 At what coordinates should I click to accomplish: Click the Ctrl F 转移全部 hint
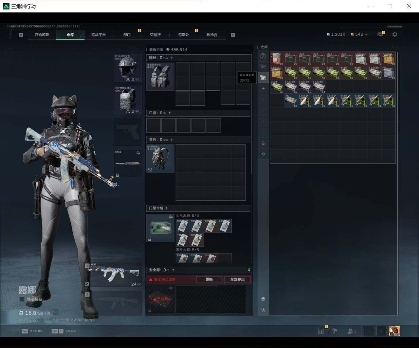tap(64, 331)
